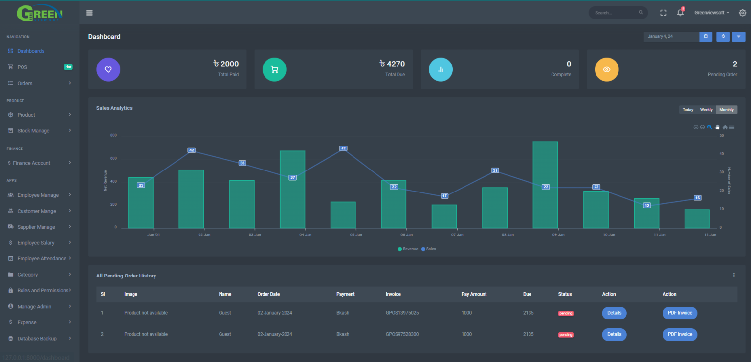Click the calendar icon beside the date

click(706, 36)
